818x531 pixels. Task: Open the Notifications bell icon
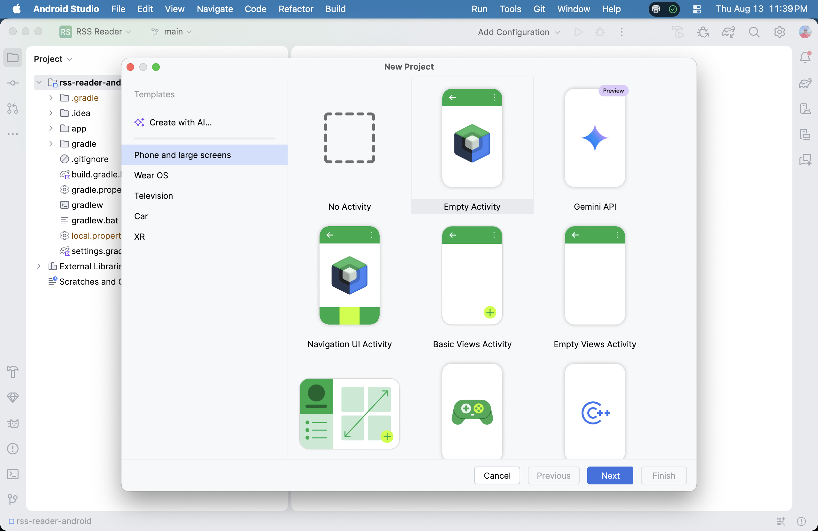tap(805, 57)
